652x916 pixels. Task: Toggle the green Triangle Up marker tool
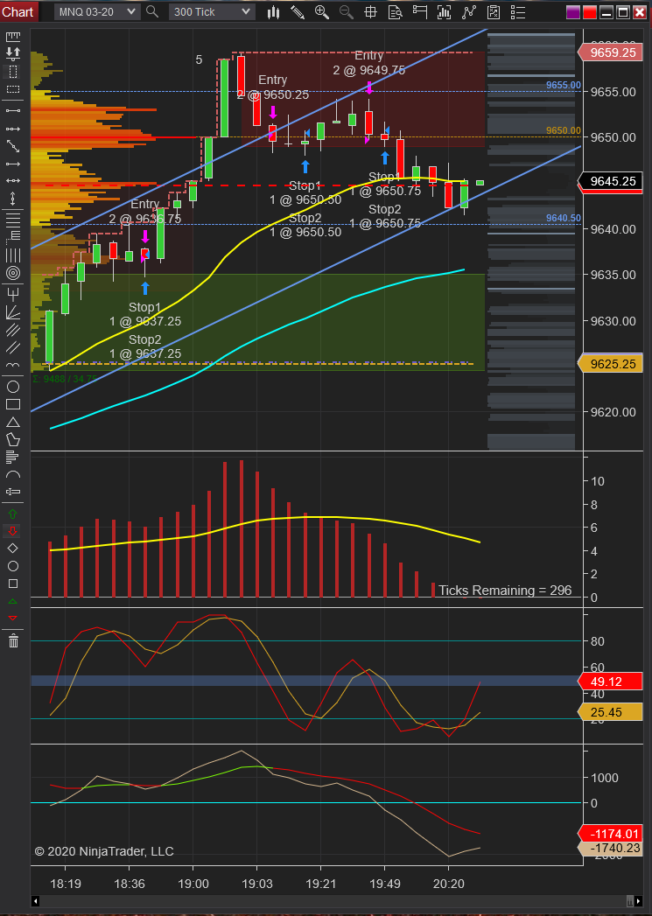click(13, 601)
